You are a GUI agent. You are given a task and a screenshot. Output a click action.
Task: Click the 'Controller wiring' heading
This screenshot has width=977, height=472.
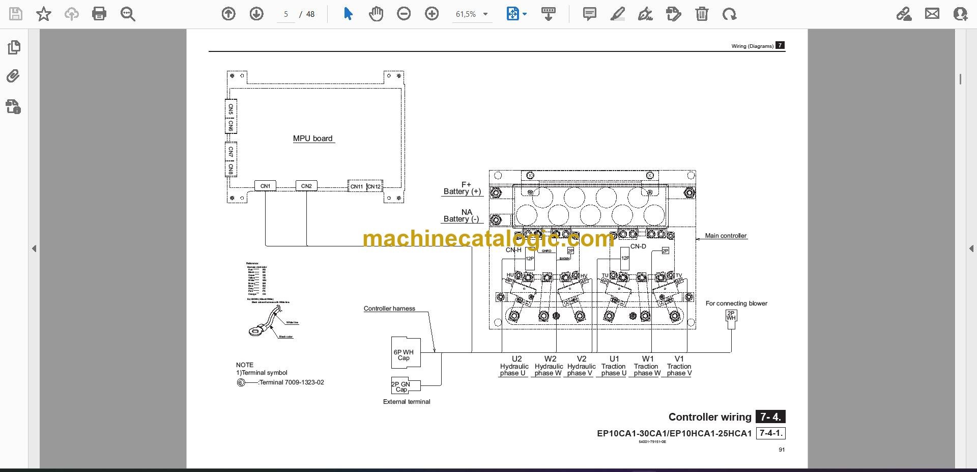coord(710,417)
